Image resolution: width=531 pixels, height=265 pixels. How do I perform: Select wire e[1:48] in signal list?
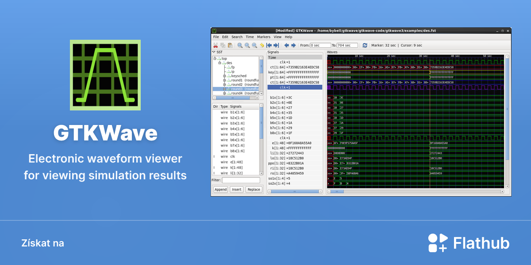(x=236, y=162)
